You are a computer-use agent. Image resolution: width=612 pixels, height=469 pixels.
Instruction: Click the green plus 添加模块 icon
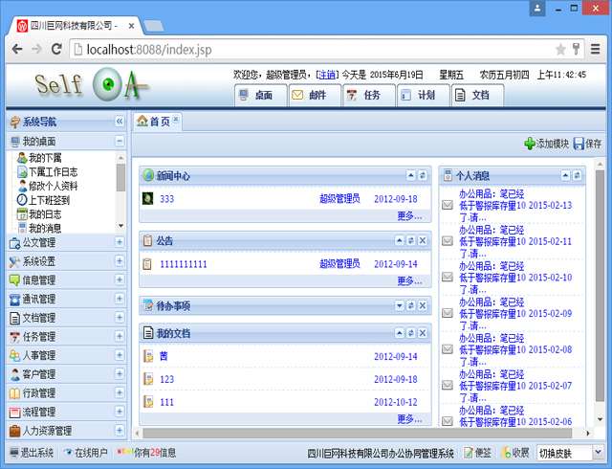529,144
